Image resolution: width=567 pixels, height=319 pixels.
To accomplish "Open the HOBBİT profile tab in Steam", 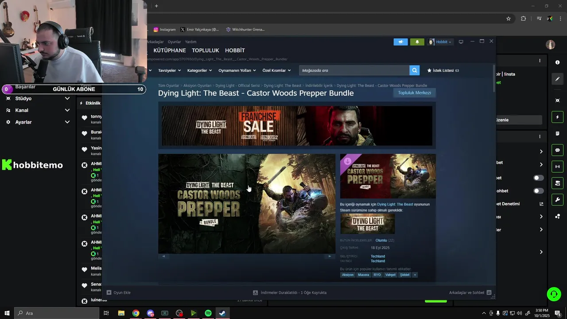I will click(x=235, y=51).
